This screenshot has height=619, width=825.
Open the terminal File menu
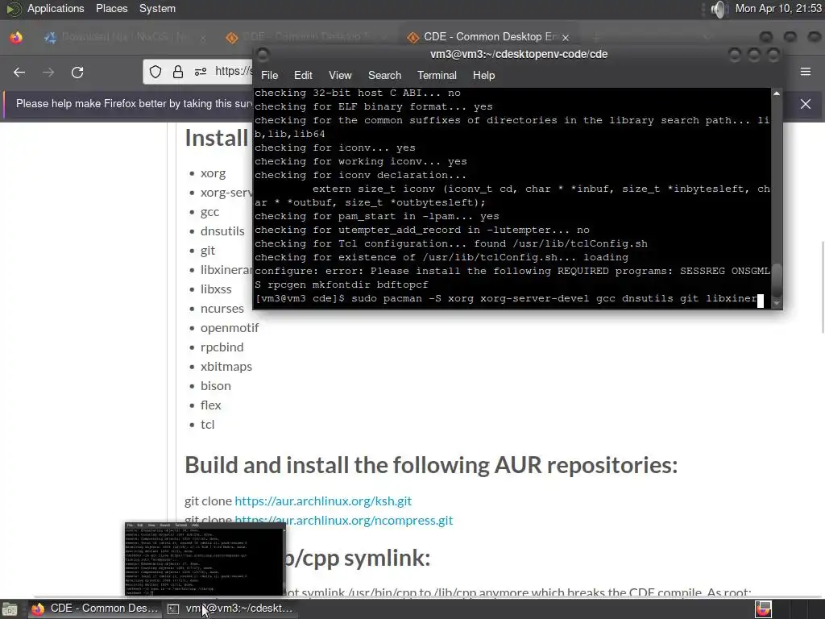click(269, 75)
